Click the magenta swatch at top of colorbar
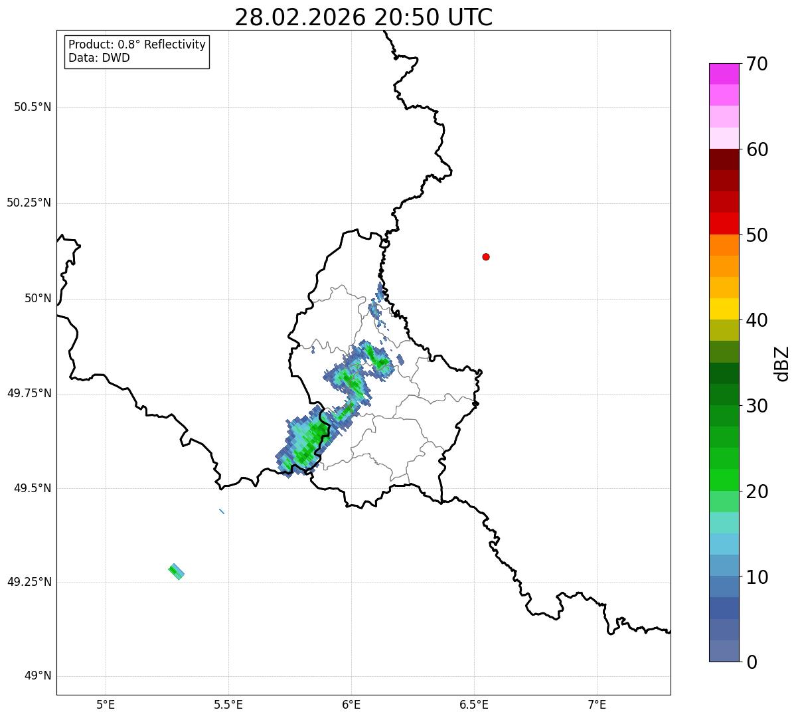The width and height of the screenshot is (798, 718). [x=724, y=74]
